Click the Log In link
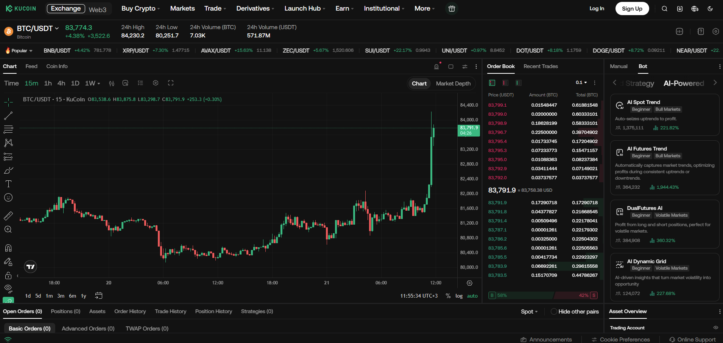Image resolution: width=723 pixels, height=343 pixels. [x=597, y=9]
